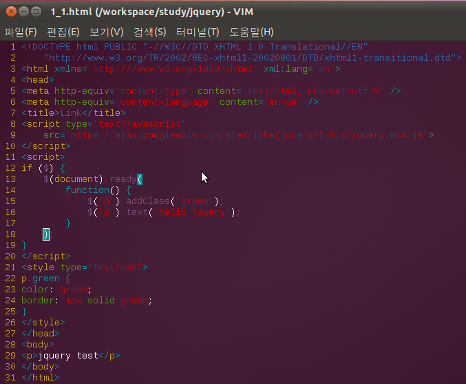
Task: Open the 보기(V) menu
Action: click(x=107, y=32)
